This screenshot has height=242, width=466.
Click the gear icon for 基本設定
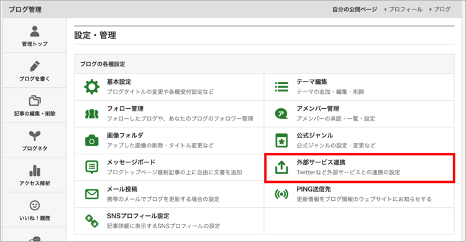click(92, 86)
